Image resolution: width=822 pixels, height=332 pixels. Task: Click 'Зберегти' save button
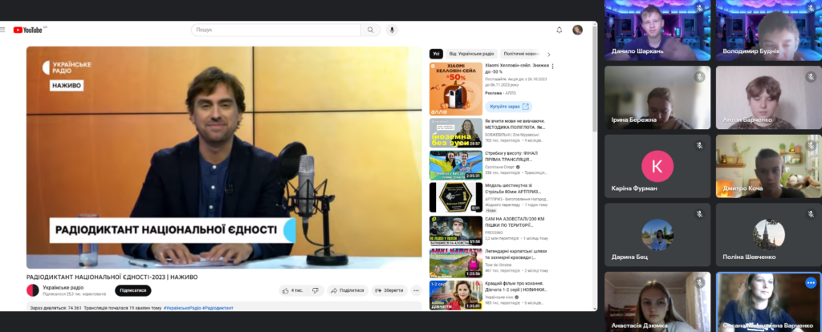coord(389,290)
